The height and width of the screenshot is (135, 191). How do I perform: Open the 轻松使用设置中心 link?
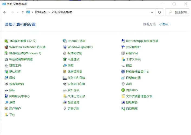click(x=138, y=72)
